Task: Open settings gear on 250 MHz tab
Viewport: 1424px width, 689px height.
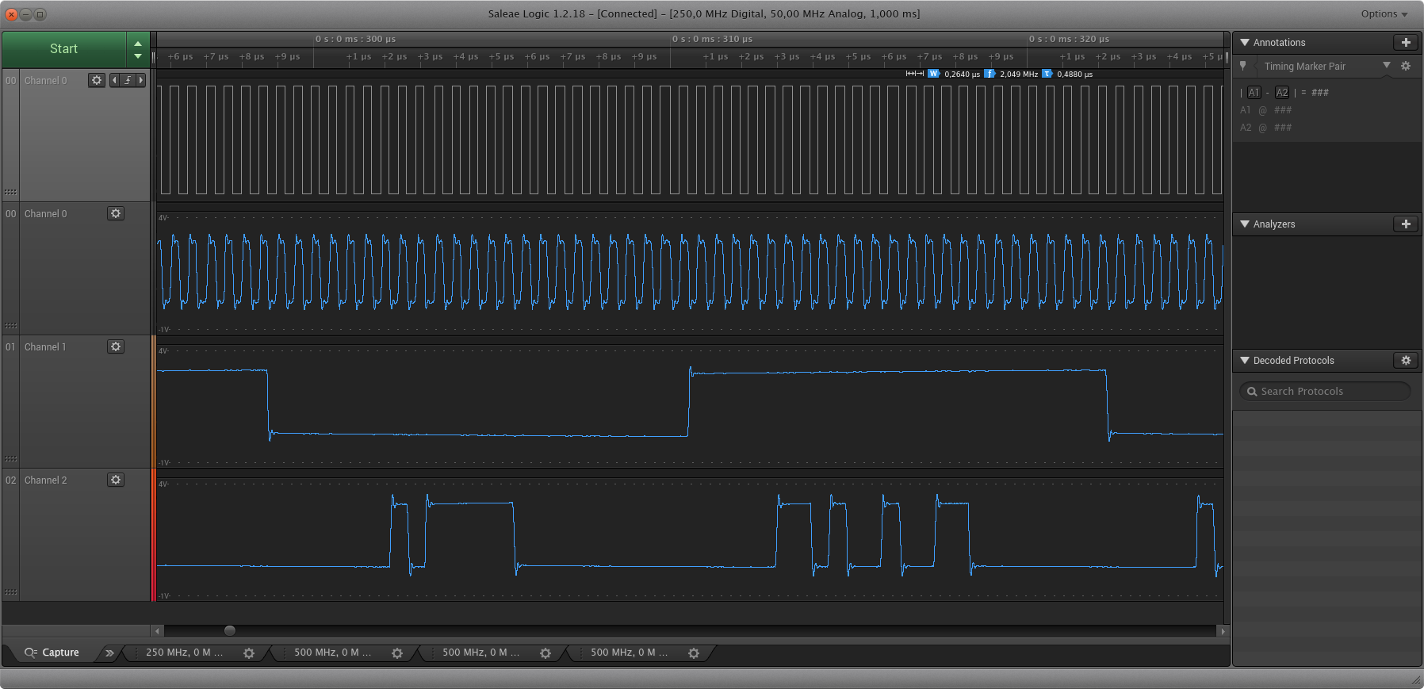Action: point(249,653)
